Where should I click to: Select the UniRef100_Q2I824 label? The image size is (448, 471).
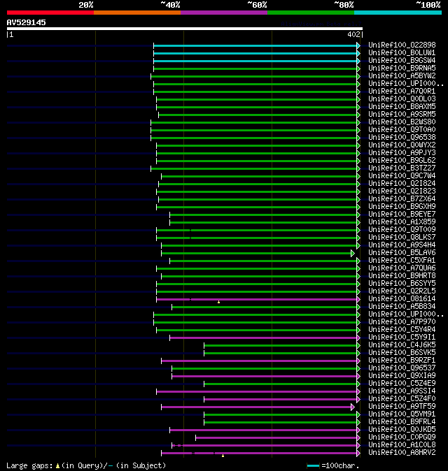402,184
